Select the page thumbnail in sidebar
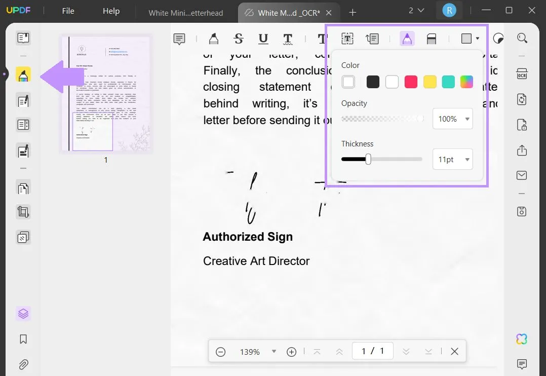The width and height of the screenshot is (546, 376). [x=106, y=94]
